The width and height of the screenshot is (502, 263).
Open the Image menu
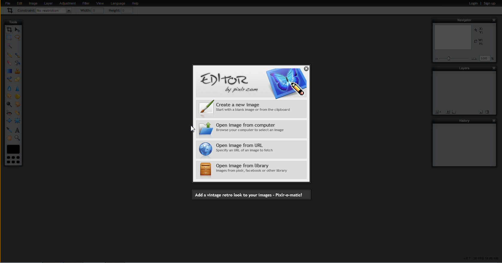[33, 3]
